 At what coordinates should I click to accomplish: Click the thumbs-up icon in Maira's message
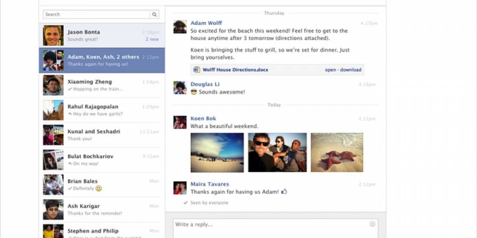click(x=284, y=192)
